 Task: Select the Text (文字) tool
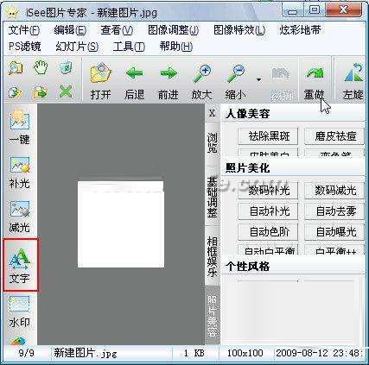tap(20, 265)
